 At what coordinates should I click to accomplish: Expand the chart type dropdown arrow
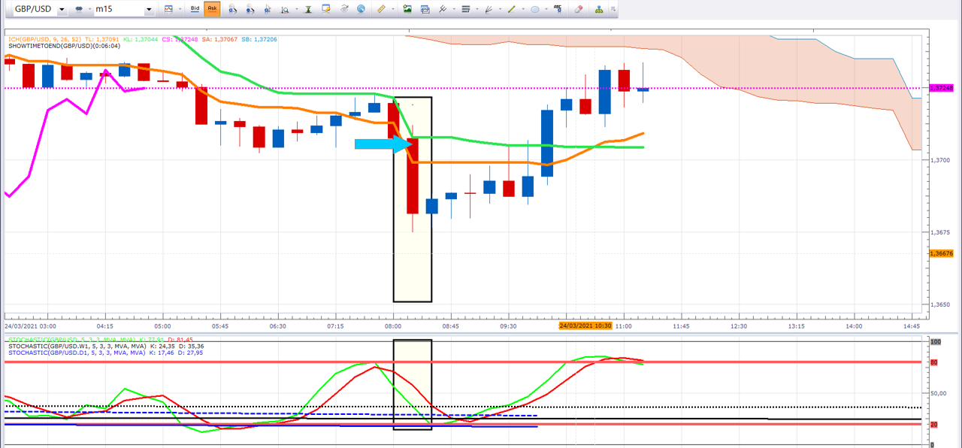tap(180, 9)
